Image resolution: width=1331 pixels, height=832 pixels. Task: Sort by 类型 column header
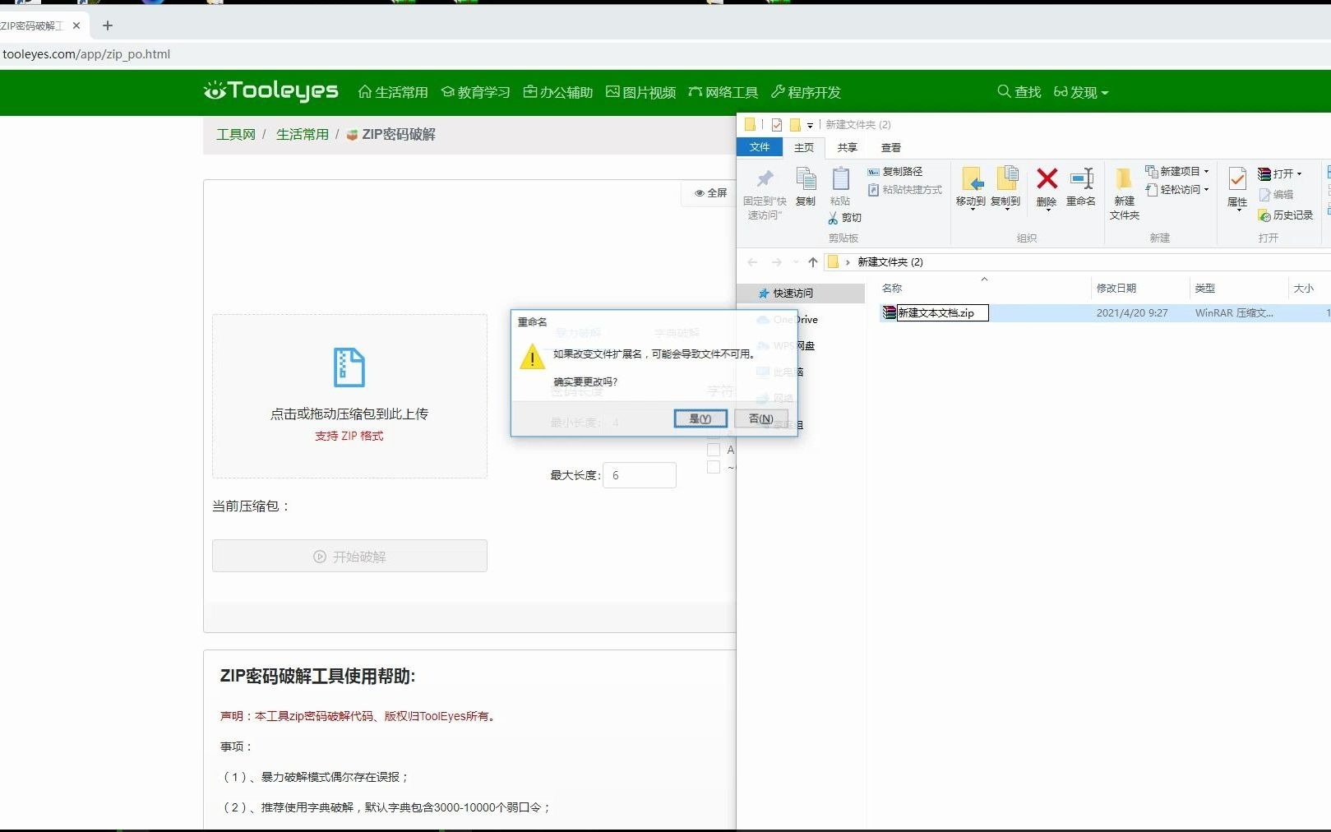[1205, 288]
